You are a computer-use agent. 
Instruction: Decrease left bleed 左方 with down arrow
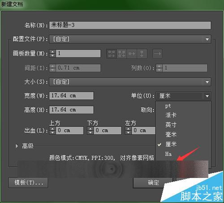128,132
